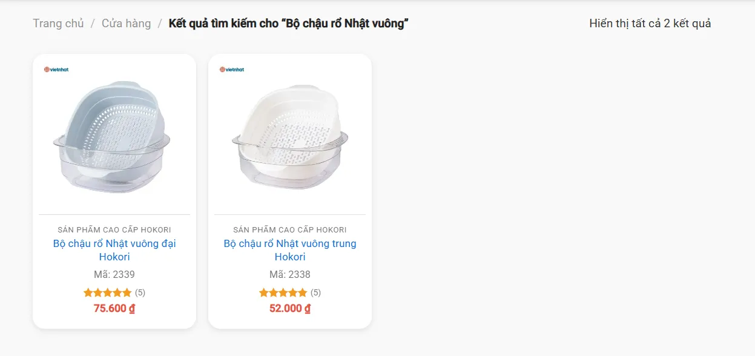This screenshot has height=356, width=755.
Task: Click the vietnhat logo on the blue basket card
Action: [56, 70]
